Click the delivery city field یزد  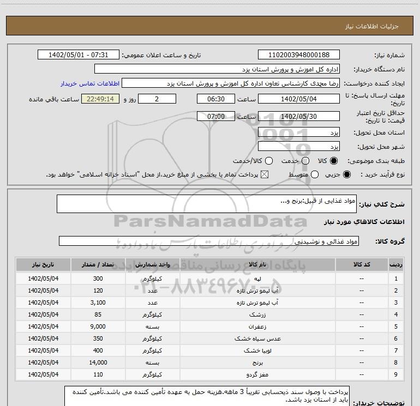pos(299,147)
